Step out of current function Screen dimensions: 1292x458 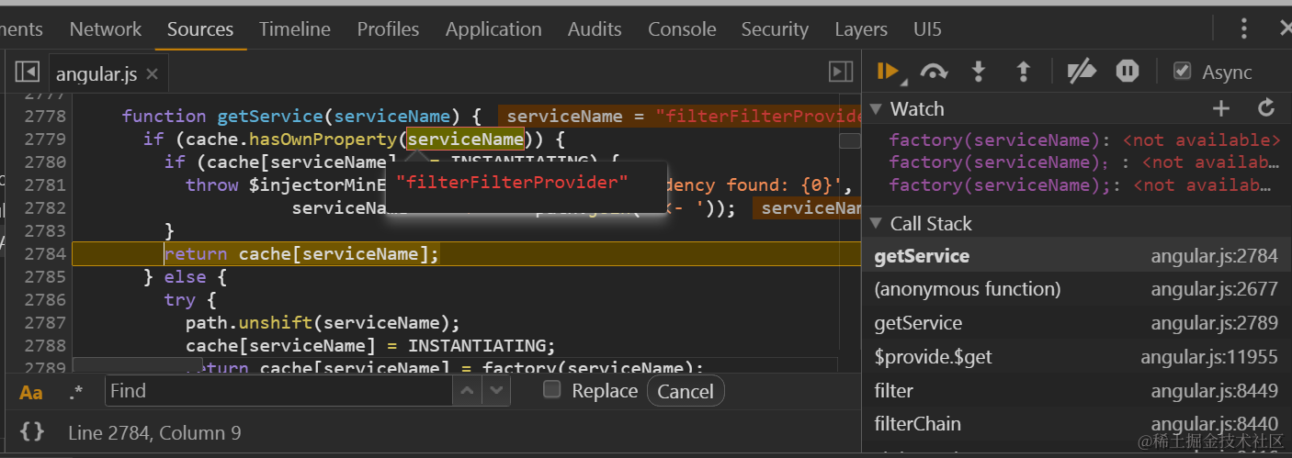(x=1023, y=72)
